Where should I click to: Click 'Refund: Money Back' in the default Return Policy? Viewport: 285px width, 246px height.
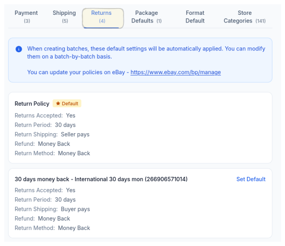pyautogui.click(x=42, y=144)
